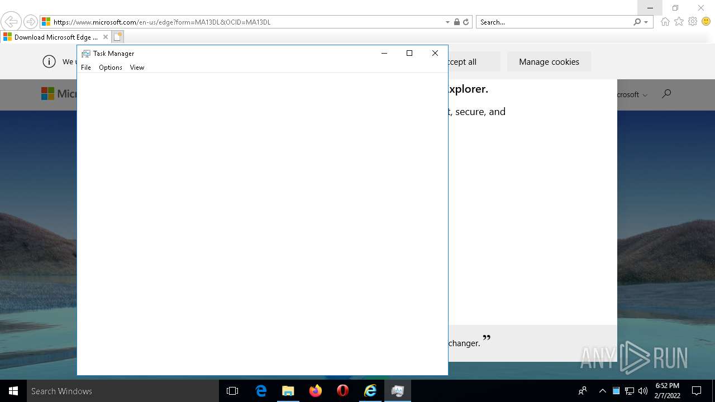The height and width of the screenshot is (402, 715).
Task: Open the View menu in Task Manager
Action: point(137,68)
